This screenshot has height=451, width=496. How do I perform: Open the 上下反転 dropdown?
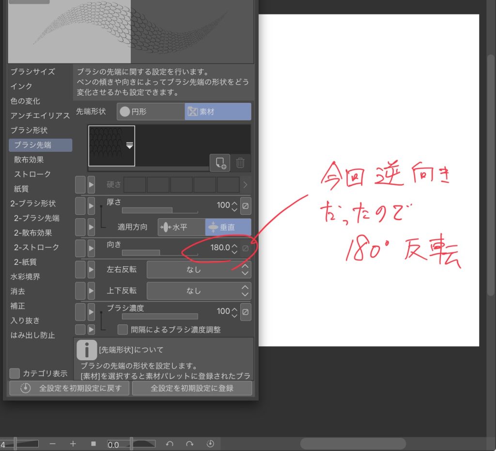coord(199,291)
